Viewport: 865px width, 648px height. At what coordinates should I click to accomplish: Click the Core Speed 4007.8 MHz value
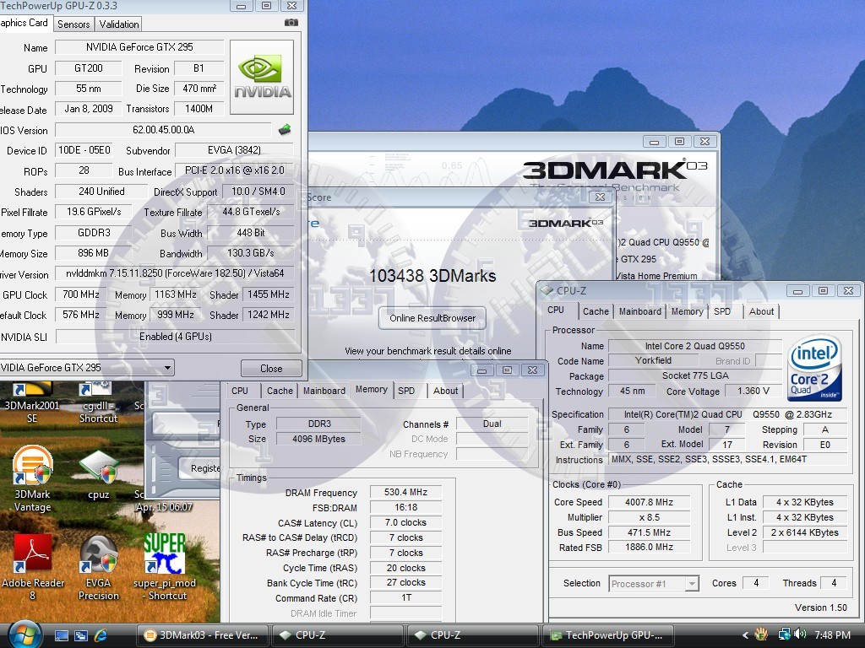[x=649, y=502]
